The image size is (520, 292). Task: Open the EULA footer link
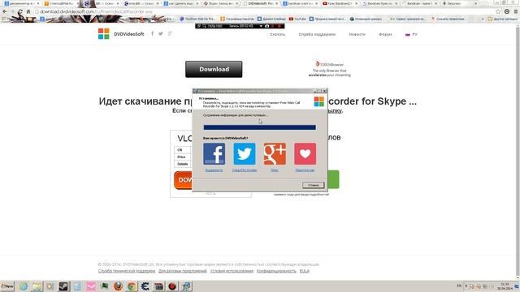305,271
